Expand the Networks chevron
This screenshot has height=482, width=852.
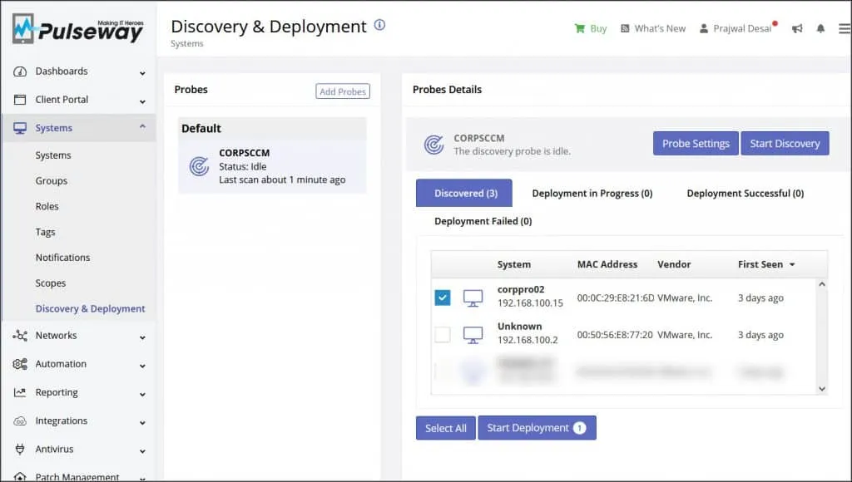click(x=142, y=337)
